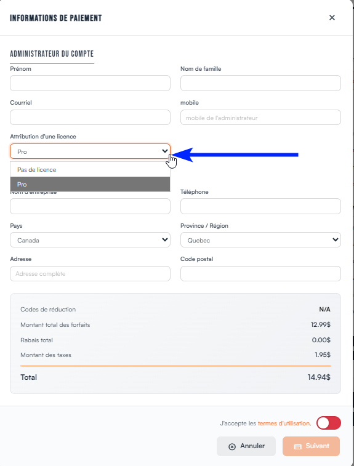354x466 pixels.
Task: Select the mobile de l'administrateur field
Action: 260,117
